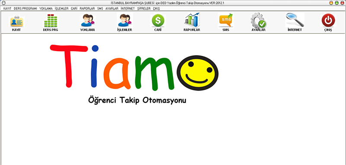This screenshot has height=165, width=346.
Task: Select the İŞLEMLER people icon
Action: coord(125,20)
